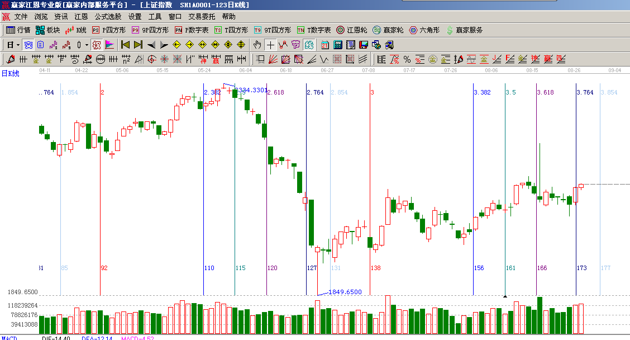This screenshot has width=630, height=340.
Task: Open the calendar icon showing 21
Action: [325, 45]
